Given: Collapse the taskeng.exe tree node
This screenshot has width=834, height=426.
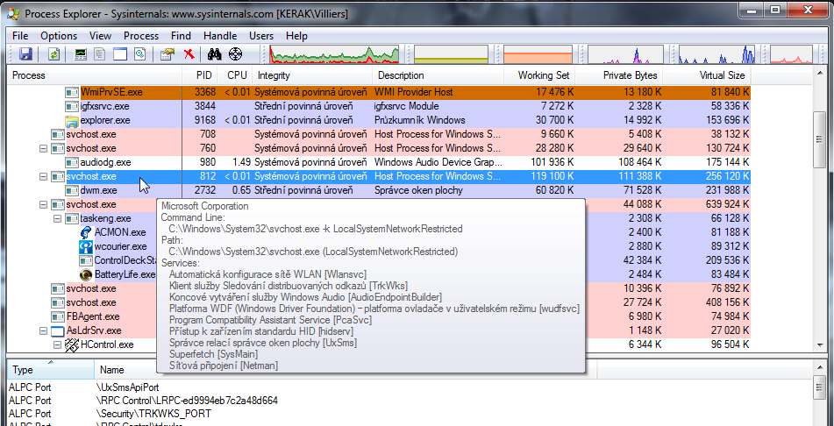Looking at the screenshot, I should coord(58,218).
